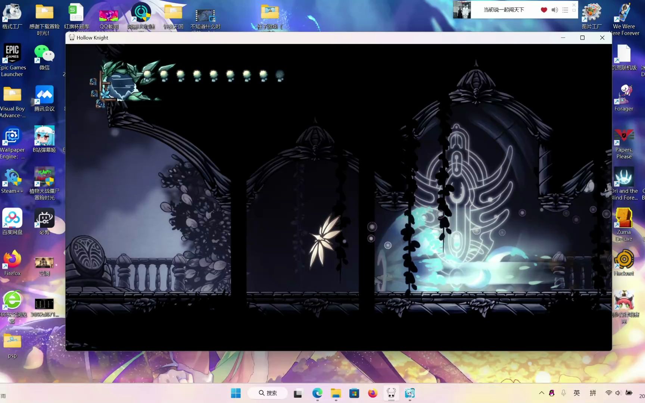The image size is (645, 403).
Task: Open the battery status tray icon
Action: pyautogui.click(x=629, y=393)
